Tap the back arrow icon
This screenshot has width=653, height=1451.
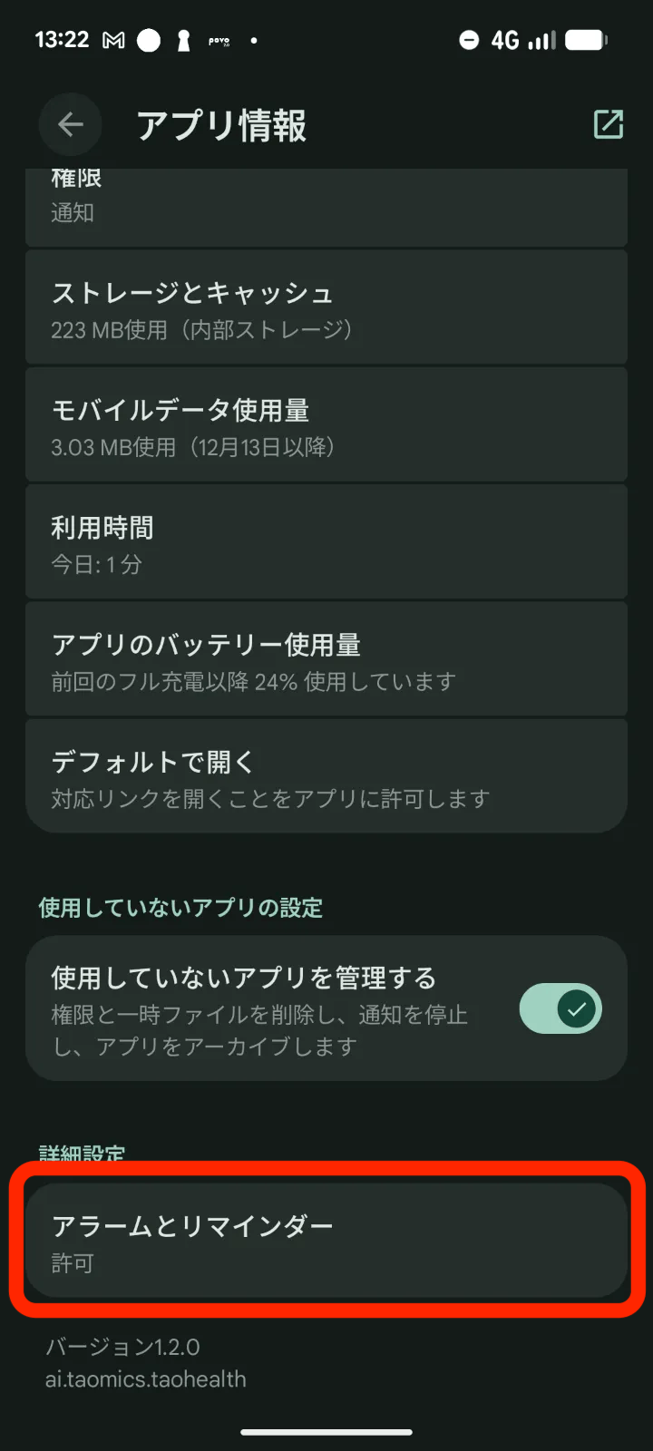point(70,125)
